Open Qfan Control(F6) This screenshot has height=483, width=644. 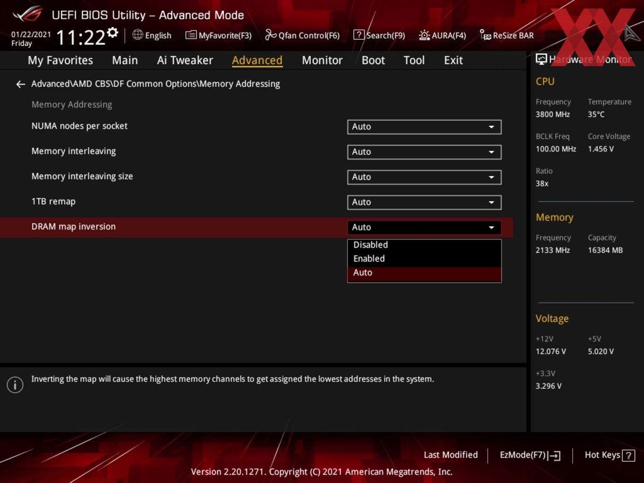pos(302,35)
